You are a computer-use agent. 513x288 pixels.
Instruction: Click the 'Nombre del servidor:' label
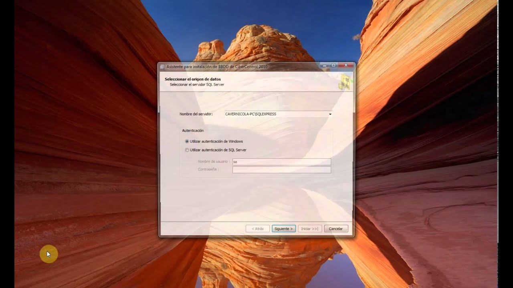click(x=196, y=114)
